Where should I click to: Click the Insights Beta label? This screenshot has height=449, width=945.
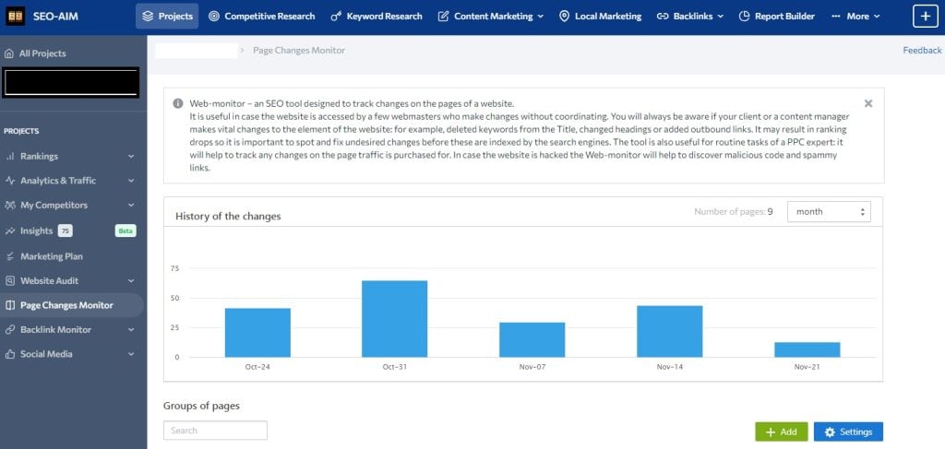coord(126,231)
